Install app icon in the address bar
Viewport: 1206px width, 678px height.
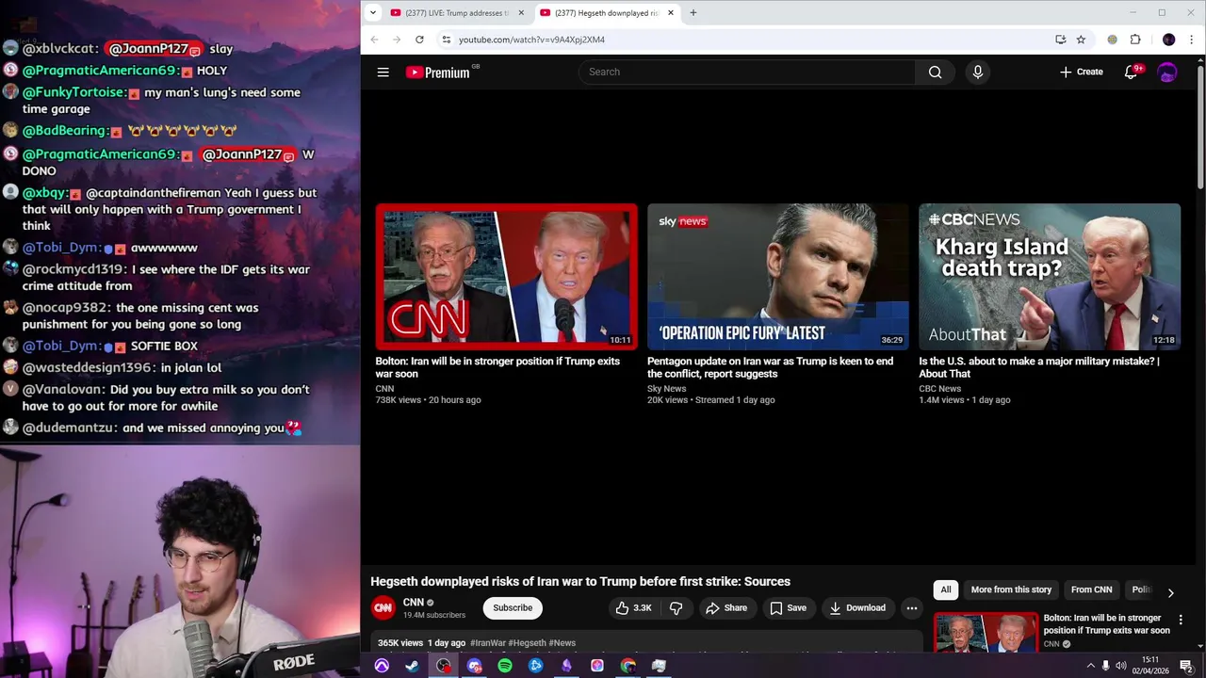click(x=1060, y=40)
